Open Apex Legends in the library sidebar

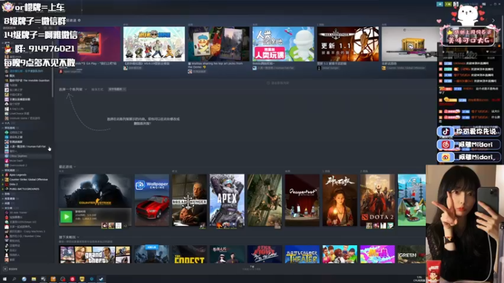18,175
